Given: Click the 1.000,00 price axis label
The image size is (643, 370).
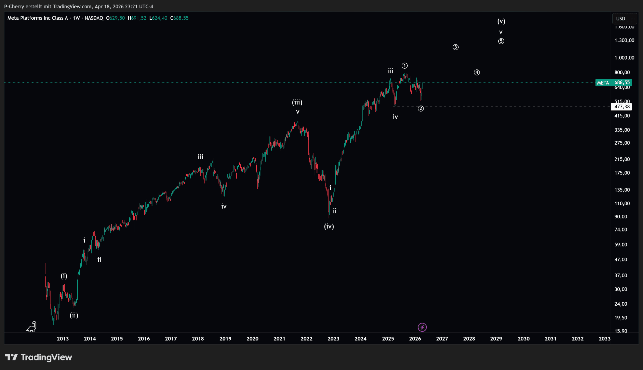Looking at the screenshot, I should click(624, 58).
